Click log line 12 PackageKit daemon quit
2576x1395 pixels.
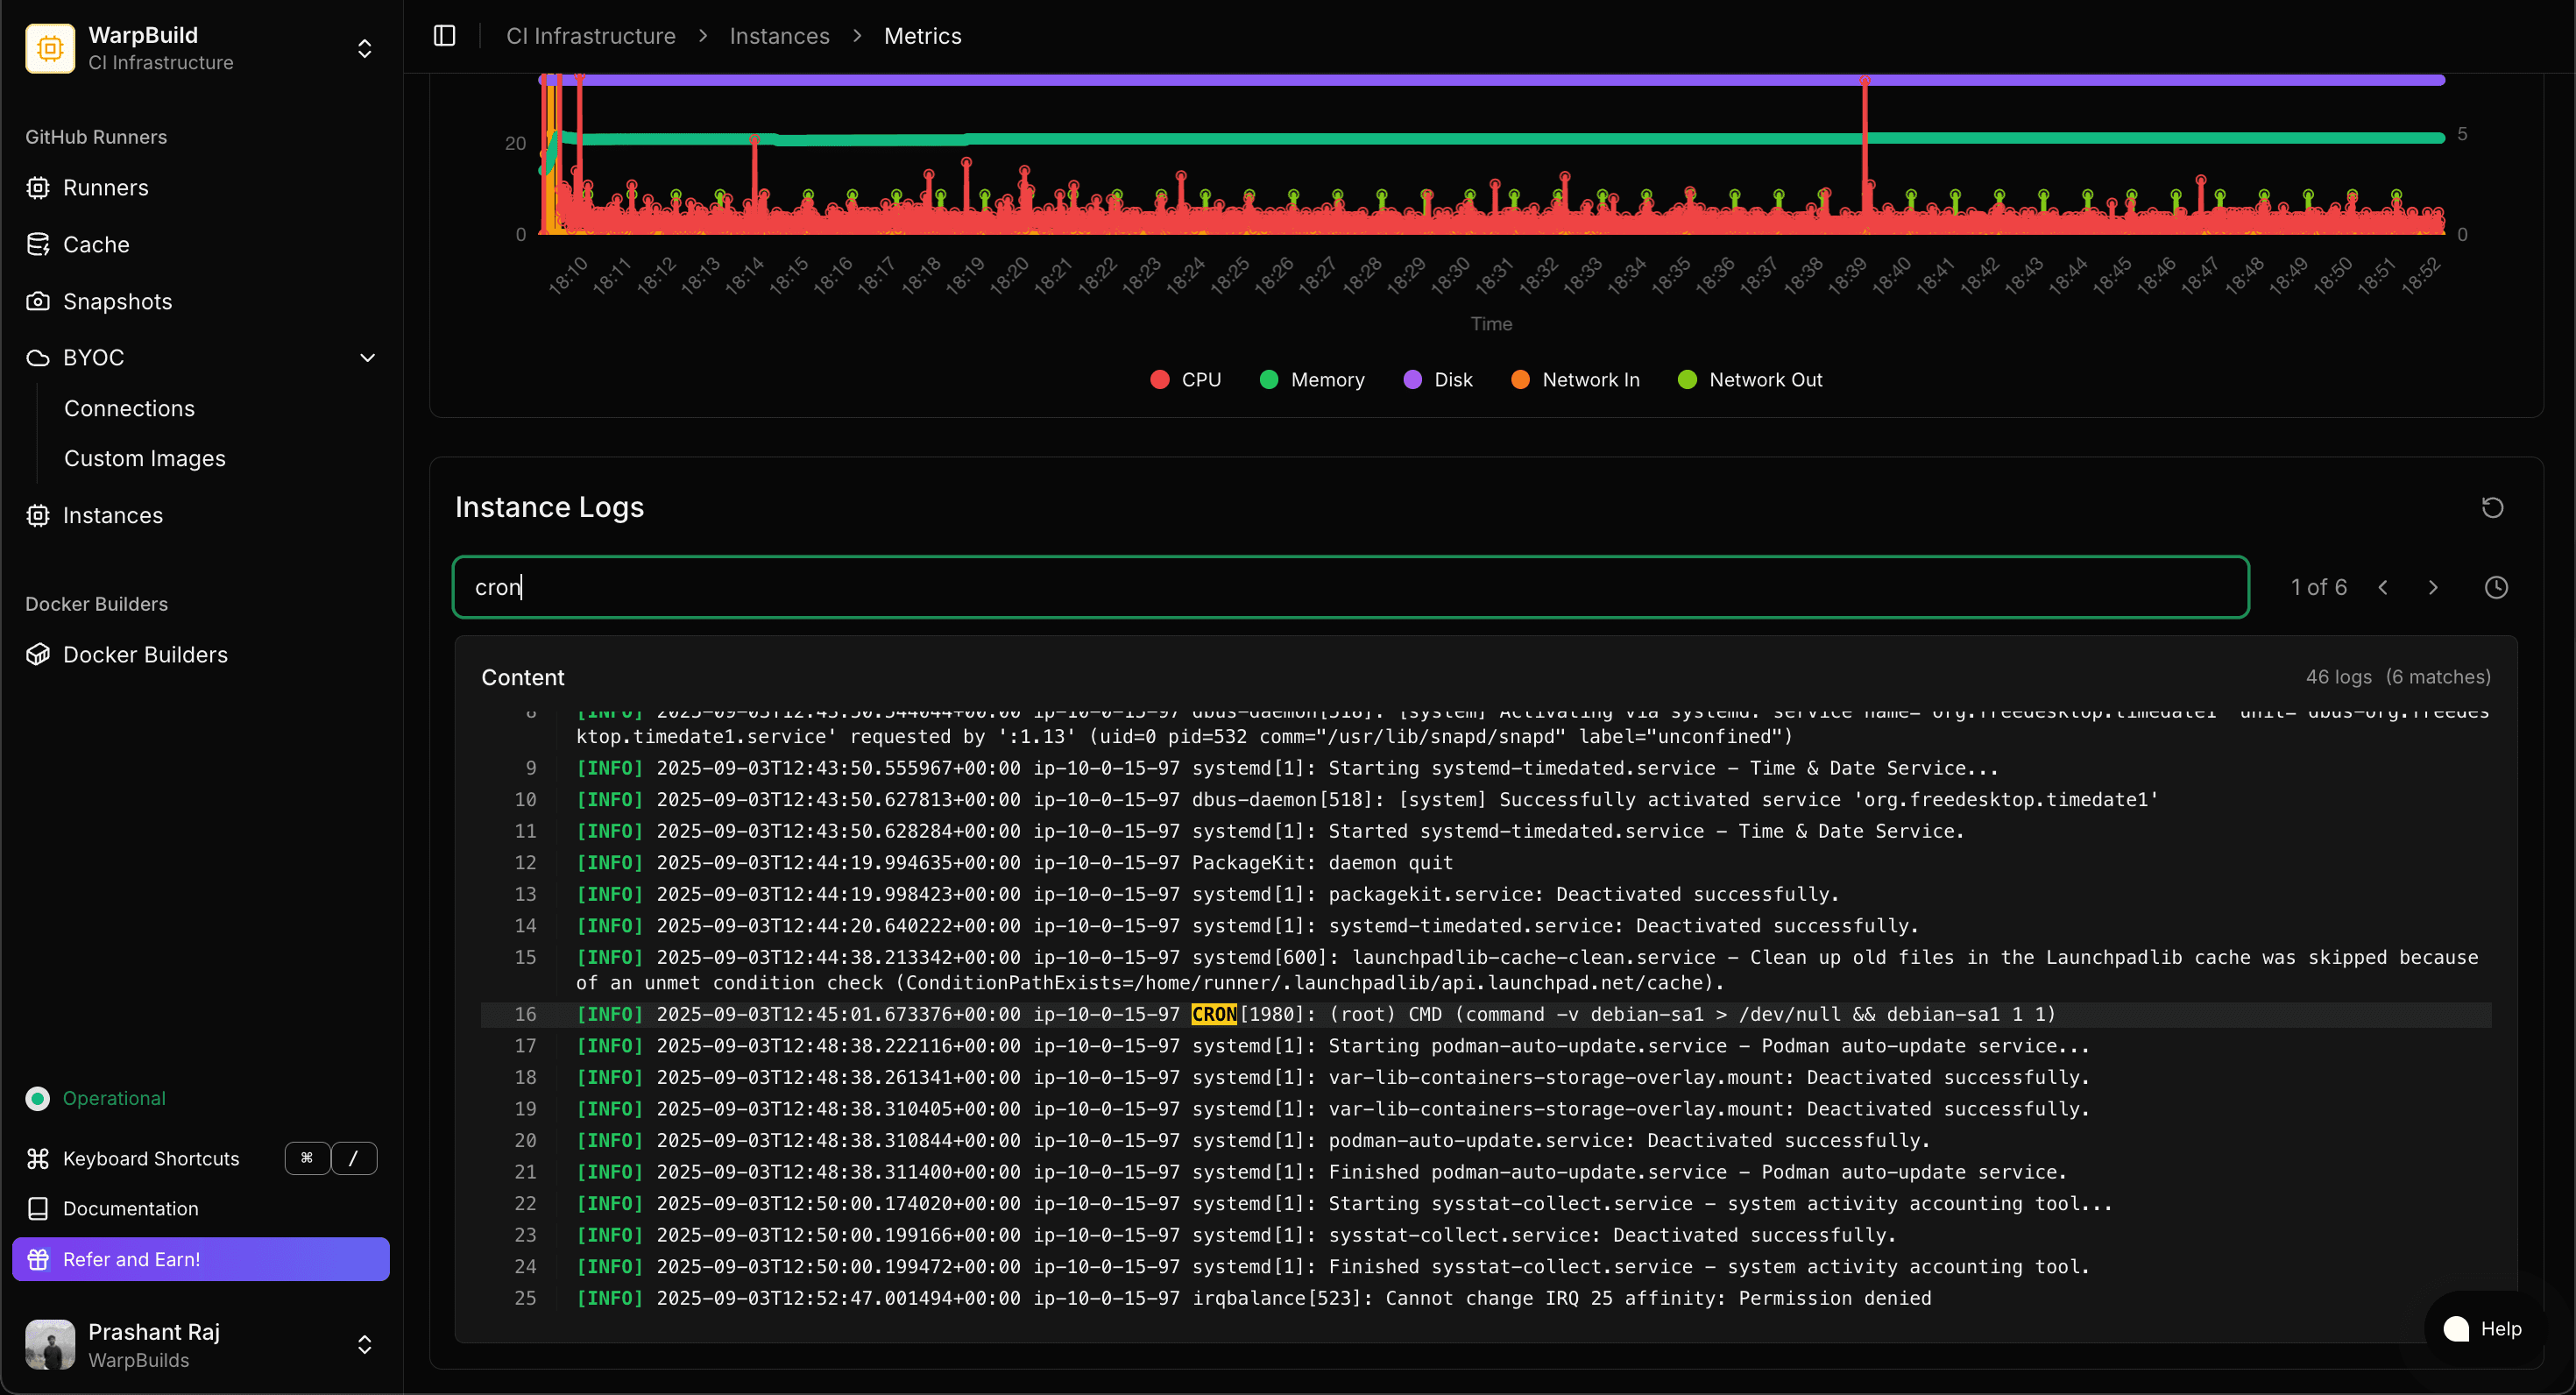1486,862
